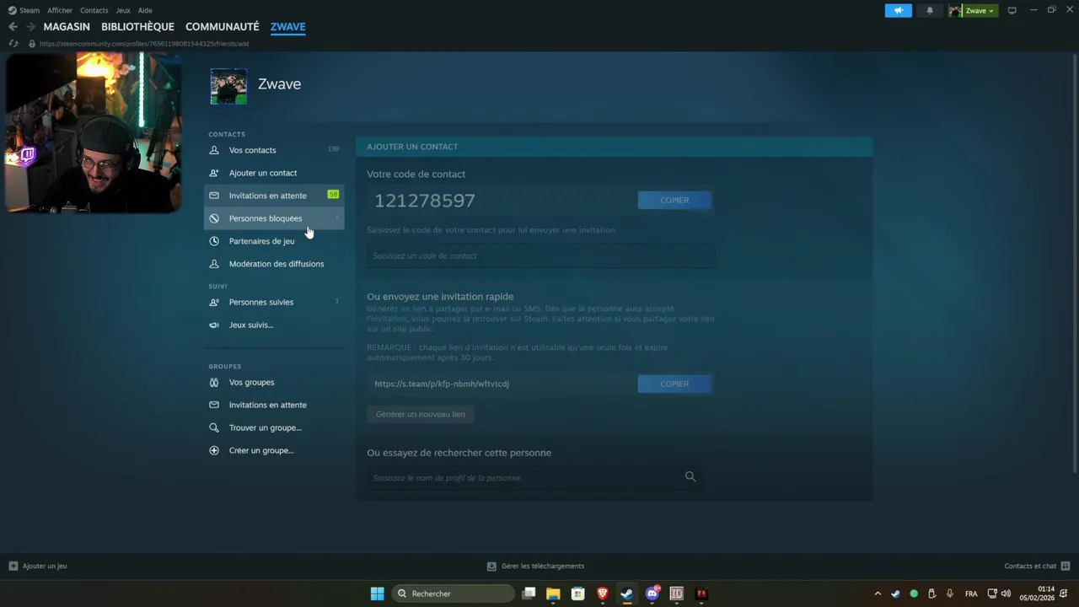Click the page vertical scrollbar
This screenshot has height=607, width=1079.
(1074, 264)
